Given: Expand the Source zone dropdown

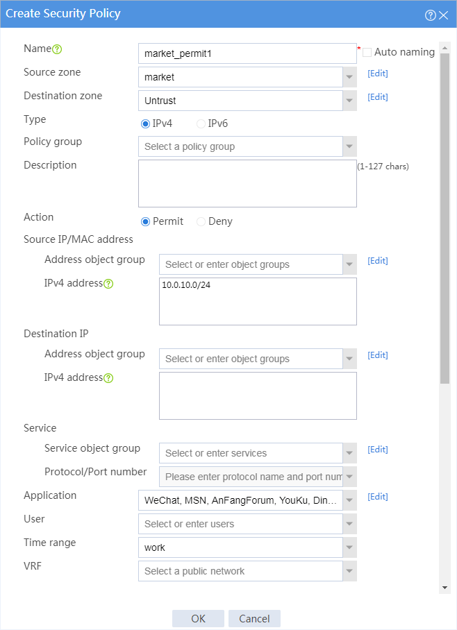Looking at the screenshot, I should pos(349,77).
